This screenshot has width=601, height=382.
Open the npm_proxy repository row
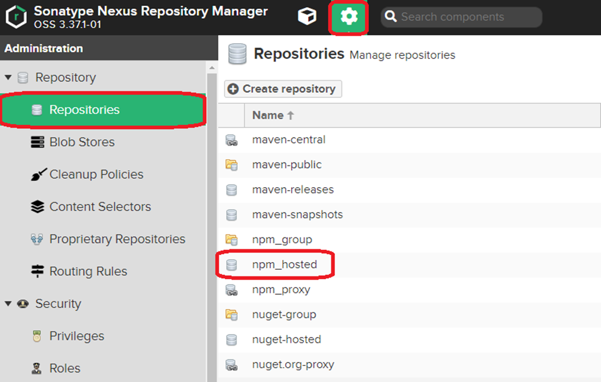pyautogui.click(x=409, y=289)
